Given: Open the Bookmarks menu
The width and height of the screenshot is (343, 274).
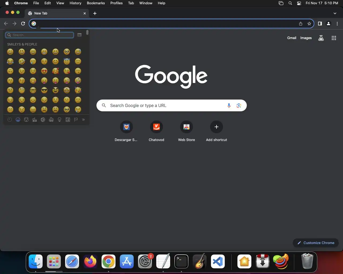Looking at the screenshot, I should [96, 3].
